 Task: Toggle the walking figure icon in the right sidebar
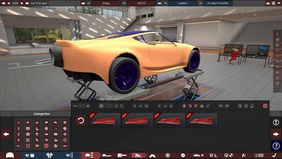pyautogui.click(x=278, y=34)
